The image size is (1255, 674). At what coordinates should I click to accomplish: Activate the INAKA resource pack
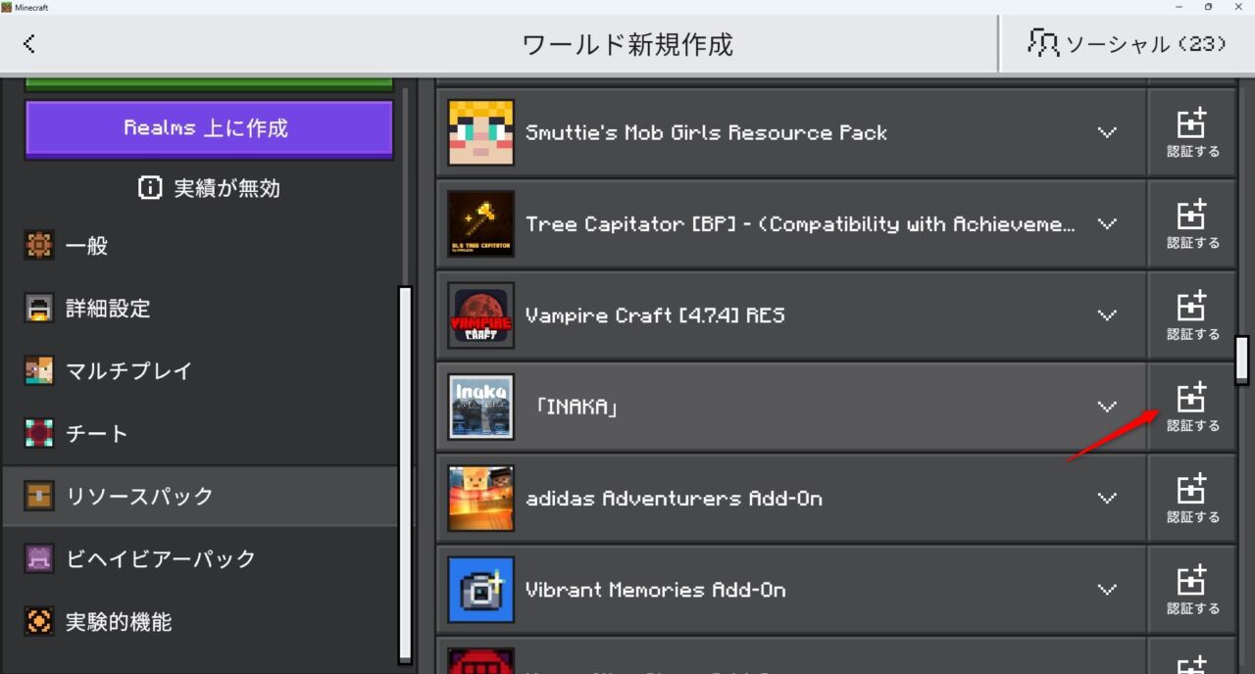pyautogui.click(x=1192, y=407)
